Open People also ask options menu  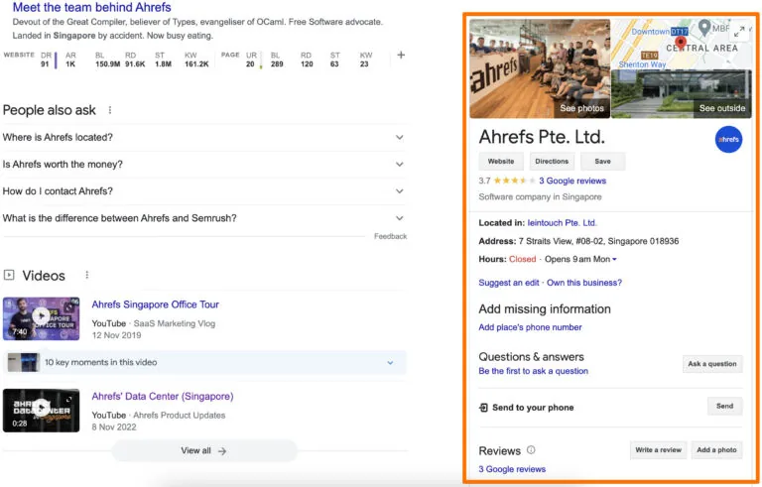click(110, 110)
